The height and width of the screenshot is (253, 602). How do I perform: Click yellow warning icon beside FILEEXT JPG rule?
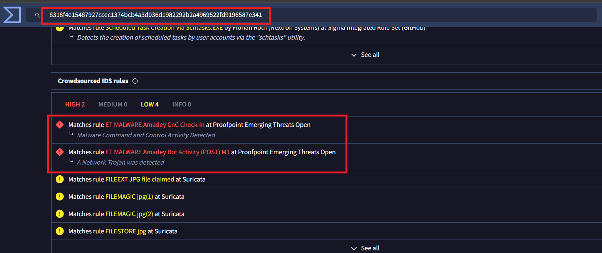pos(60,179)
